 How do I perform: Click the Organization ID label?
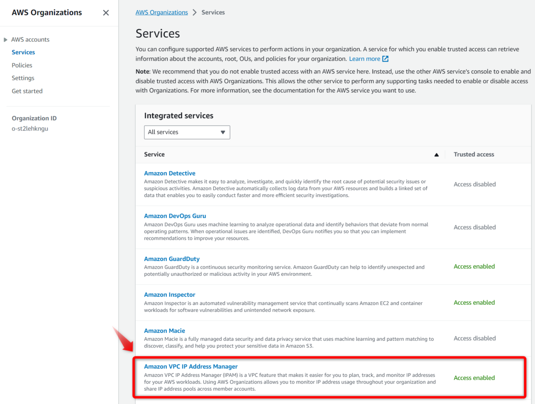point(34,118)
